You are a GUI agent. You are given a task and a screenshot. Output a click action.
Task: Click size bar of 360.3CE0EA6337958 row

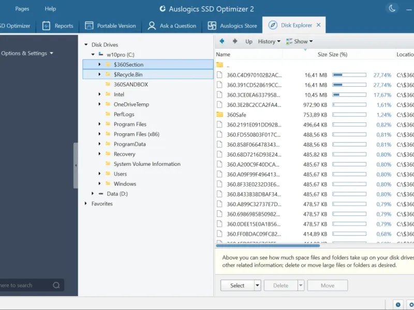[349, 95]
